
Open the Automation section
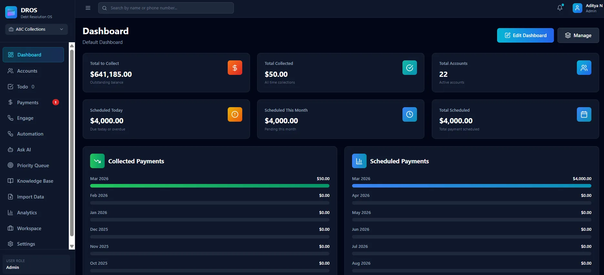pos(33,134)
